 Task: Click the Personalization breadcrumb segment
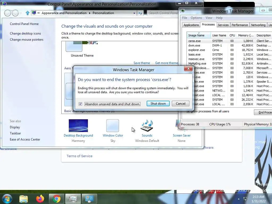click(103, 13)
